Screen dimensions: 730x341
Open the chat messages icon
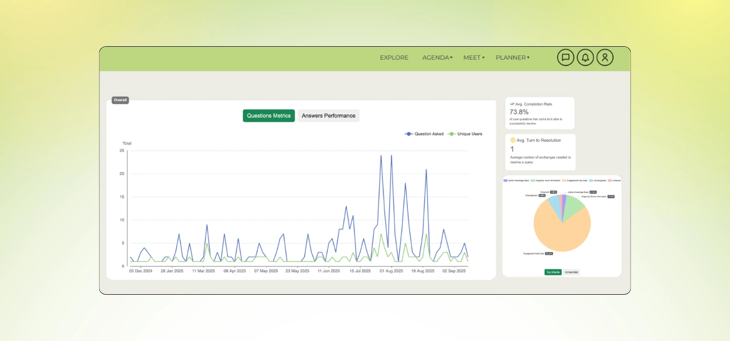566,57
